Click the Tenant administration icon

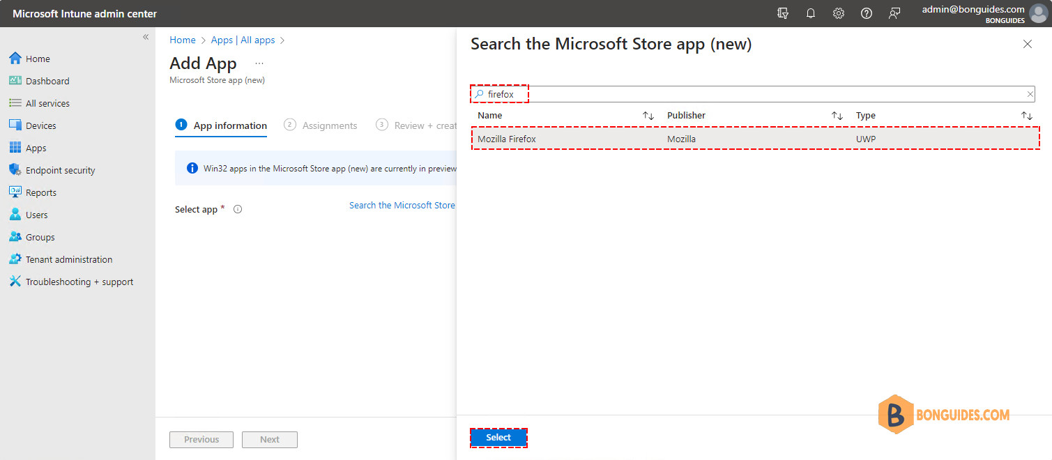(15, 259)
